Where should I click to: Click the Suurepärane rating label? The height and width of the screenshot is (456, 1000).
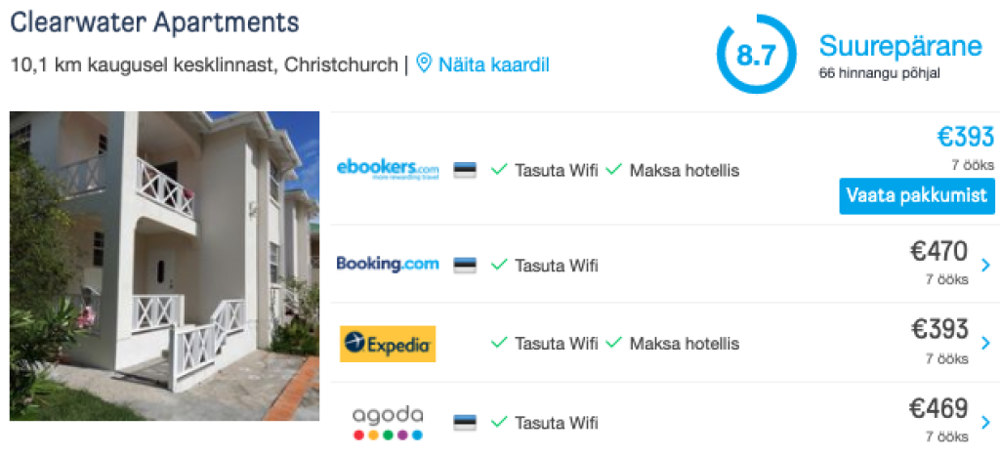click(x=899, y=46)
